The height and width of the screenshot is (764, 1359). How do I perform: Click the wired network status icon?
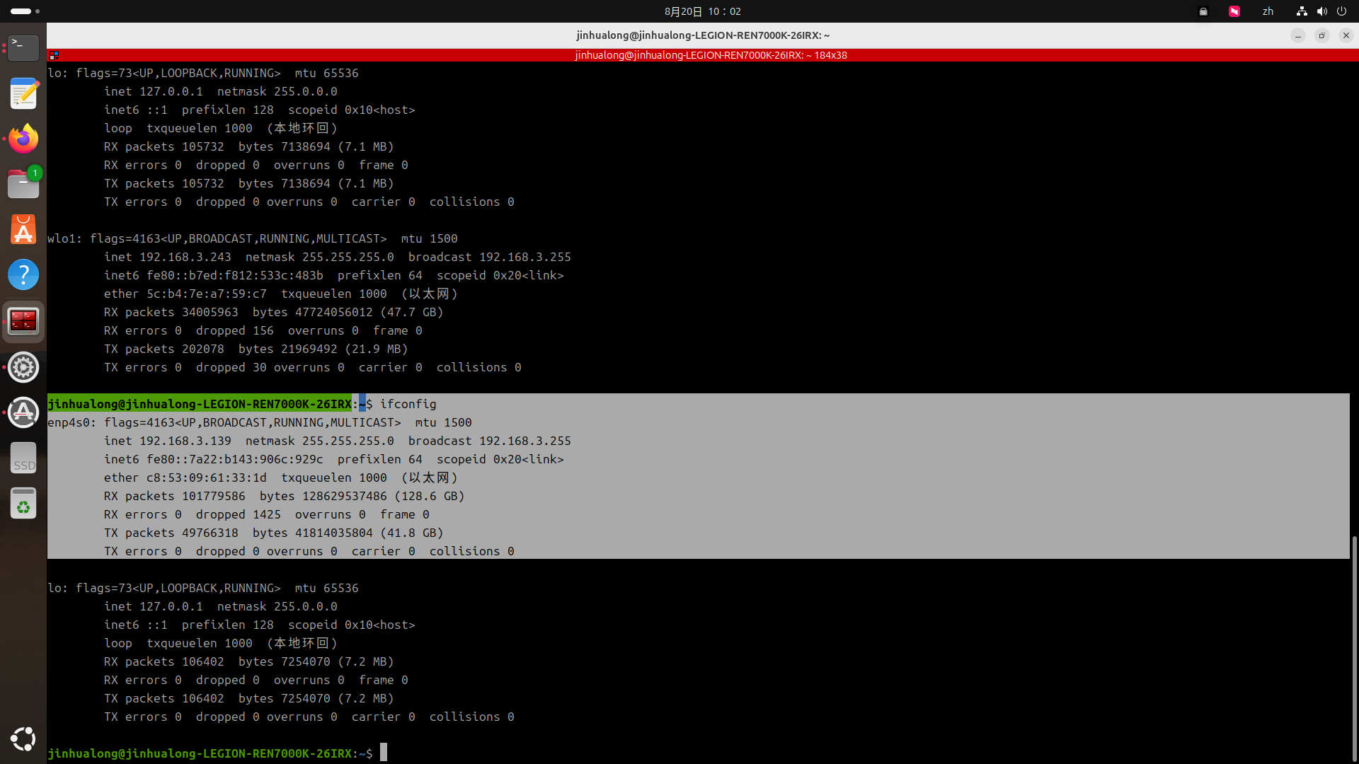1302,11
